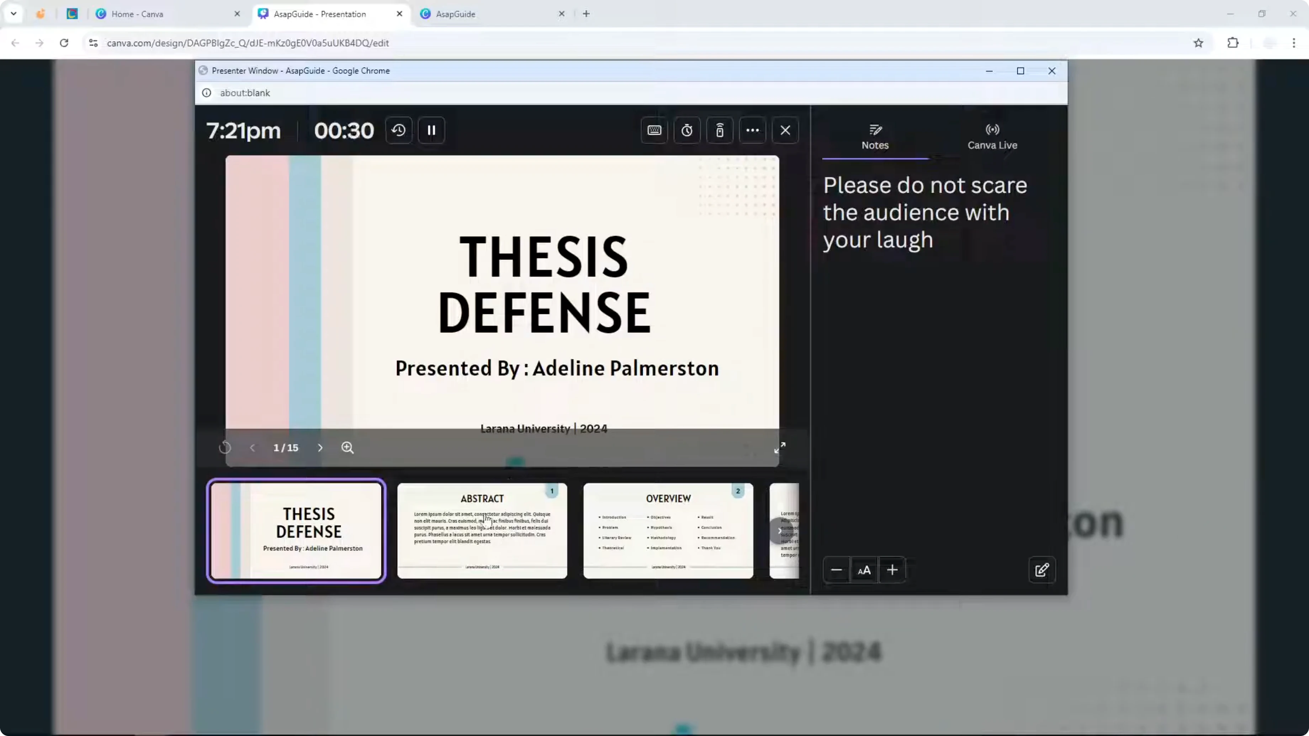1309x736 pixels.
Task: Select the Thesis Defense slide thumbnail
Action: tap(296, 530)
